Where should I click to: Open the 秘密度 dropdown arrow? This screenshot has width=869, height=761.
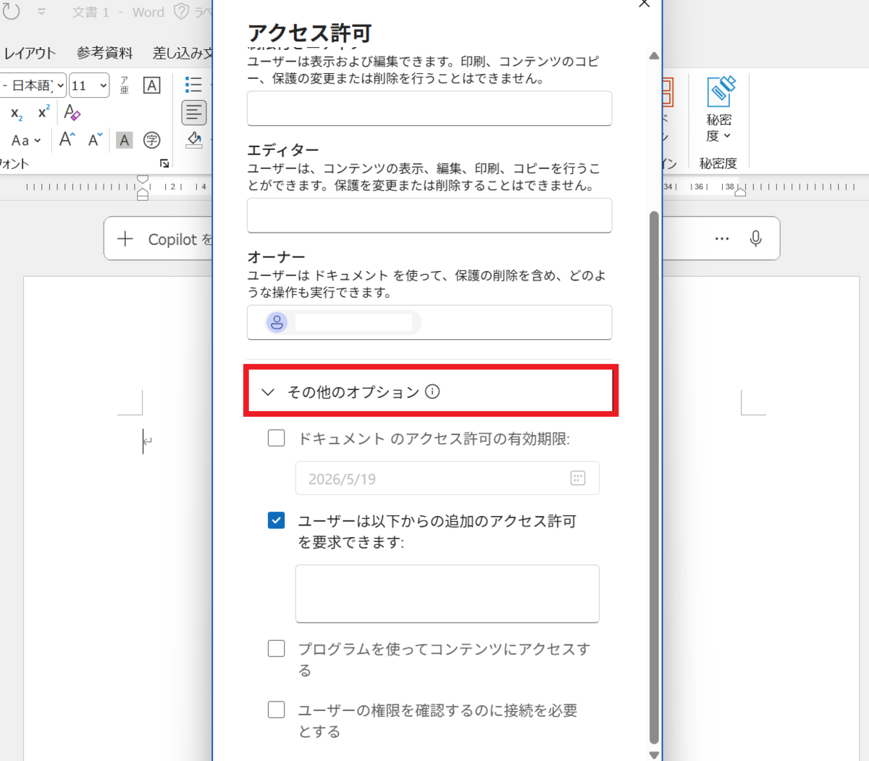point(727,136)
